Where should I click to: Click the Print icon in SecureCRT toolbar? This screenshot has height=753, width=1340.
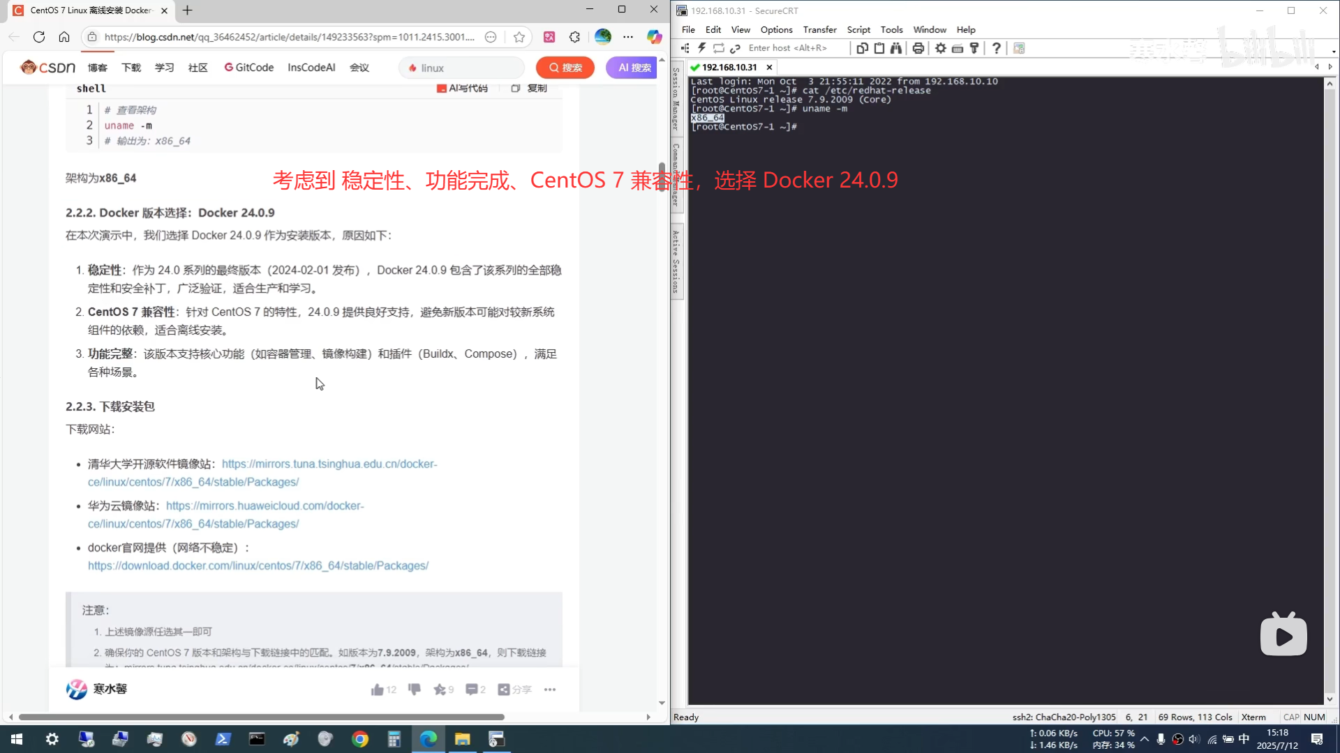point(918,48)
